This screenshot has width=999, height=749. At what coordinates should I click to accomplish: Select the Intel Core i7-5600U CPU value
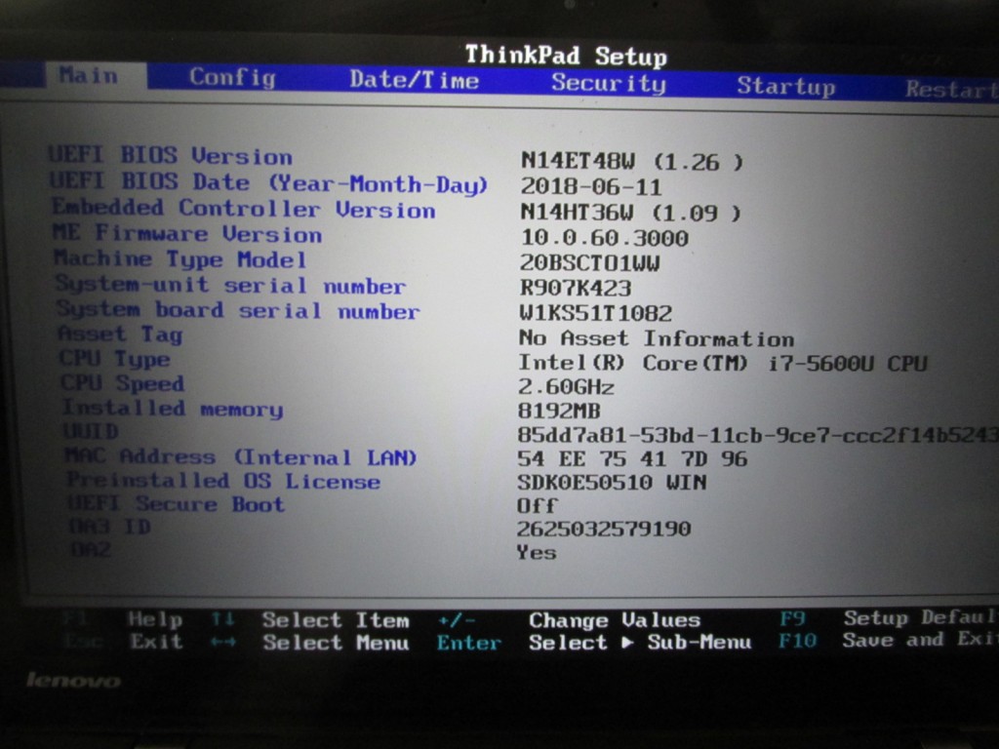pyautogui.click(x=723, y=363)
